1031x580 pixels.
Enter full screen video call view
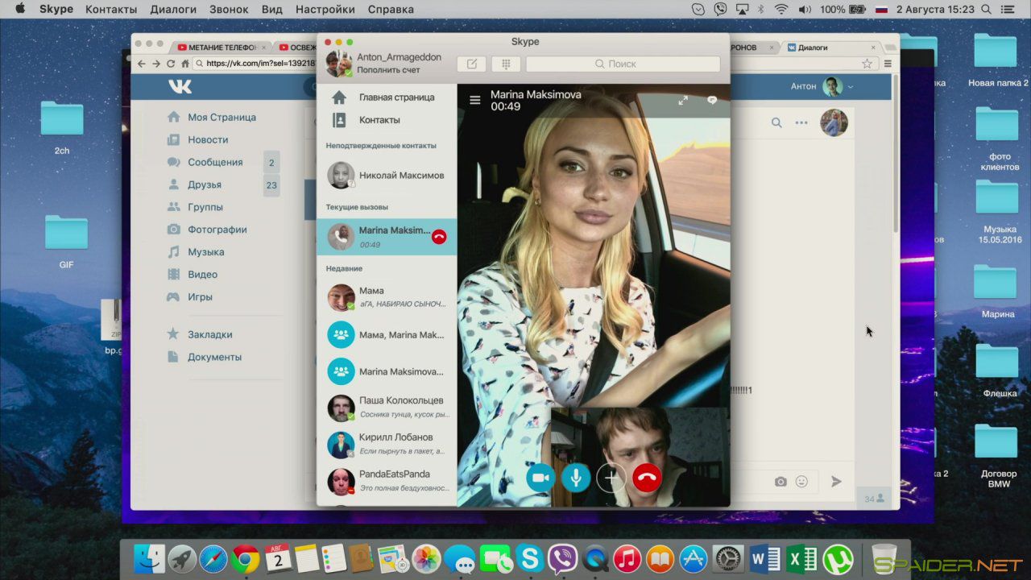683,100
